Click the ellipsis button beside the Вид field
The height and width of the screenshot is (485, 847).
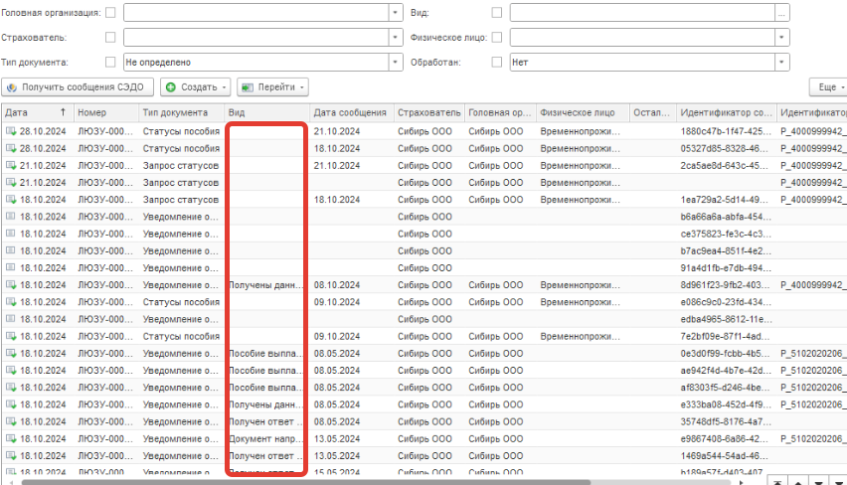click(x=782, y=13)
